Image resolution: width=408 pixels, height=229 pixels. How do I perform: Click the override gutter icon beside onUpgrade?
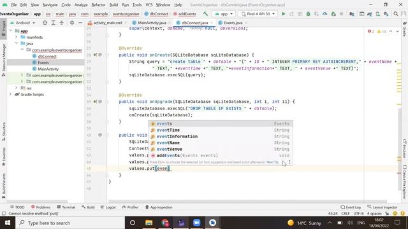click(95, 102)
